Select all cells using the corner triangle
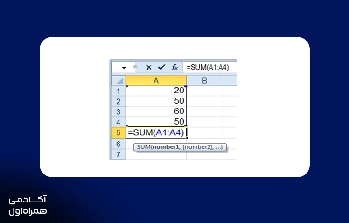 [x=119, y=80]
